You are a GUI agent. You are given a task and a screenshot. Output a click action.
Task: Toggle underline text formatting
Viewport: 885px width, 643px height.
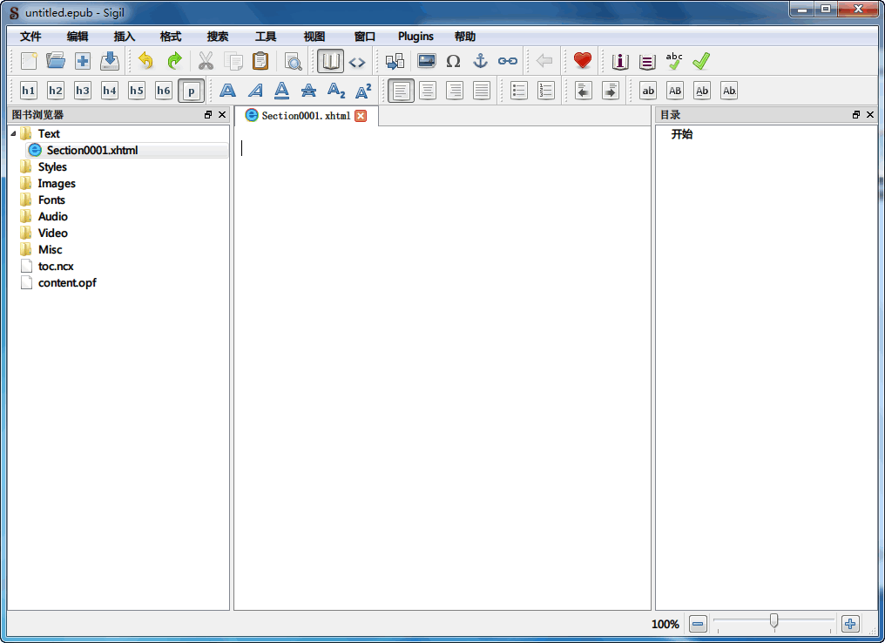[x=281, y=91]
